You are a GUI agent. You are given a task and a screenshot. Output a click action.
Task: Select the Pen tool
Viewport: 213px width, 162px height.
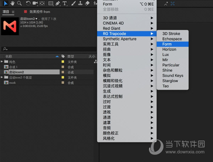[x=58, y=4]
